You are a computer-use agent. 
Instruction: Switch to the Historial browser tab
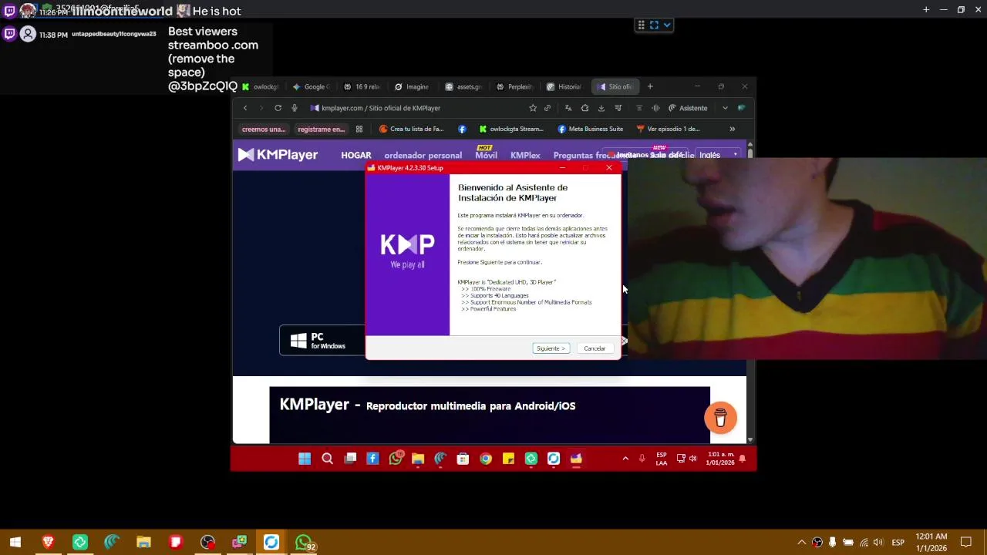coord(564,87)
